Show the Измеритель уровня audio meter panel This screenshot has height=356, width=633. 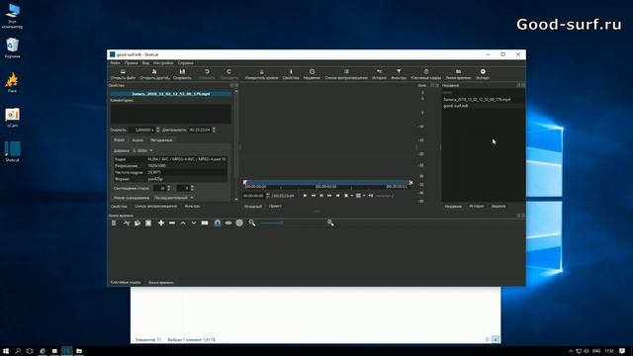pos(261,74)
